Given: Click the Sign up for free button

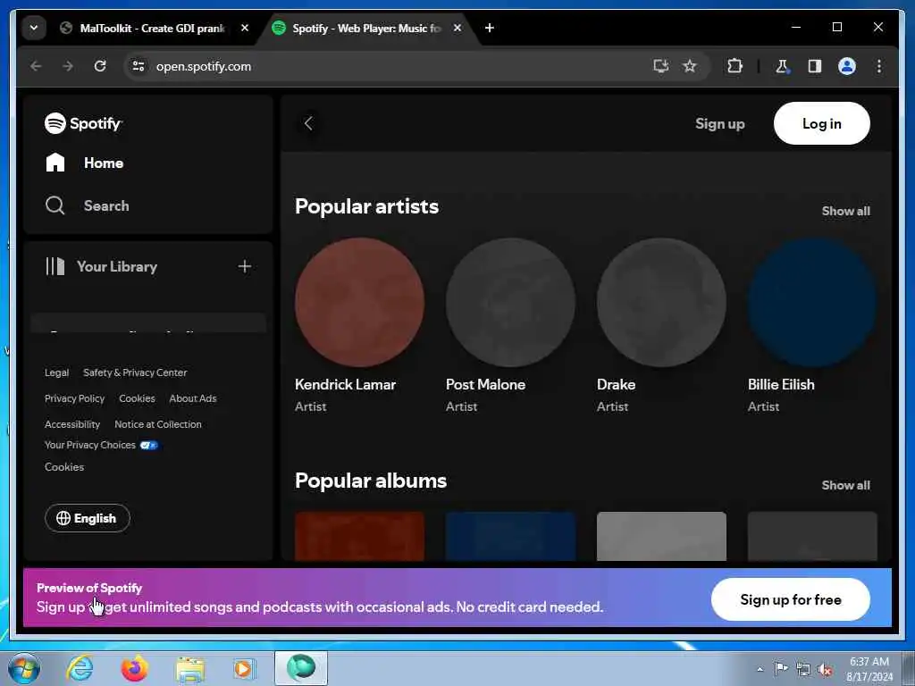Looking at the screenshot, I should tap(791, 599).
